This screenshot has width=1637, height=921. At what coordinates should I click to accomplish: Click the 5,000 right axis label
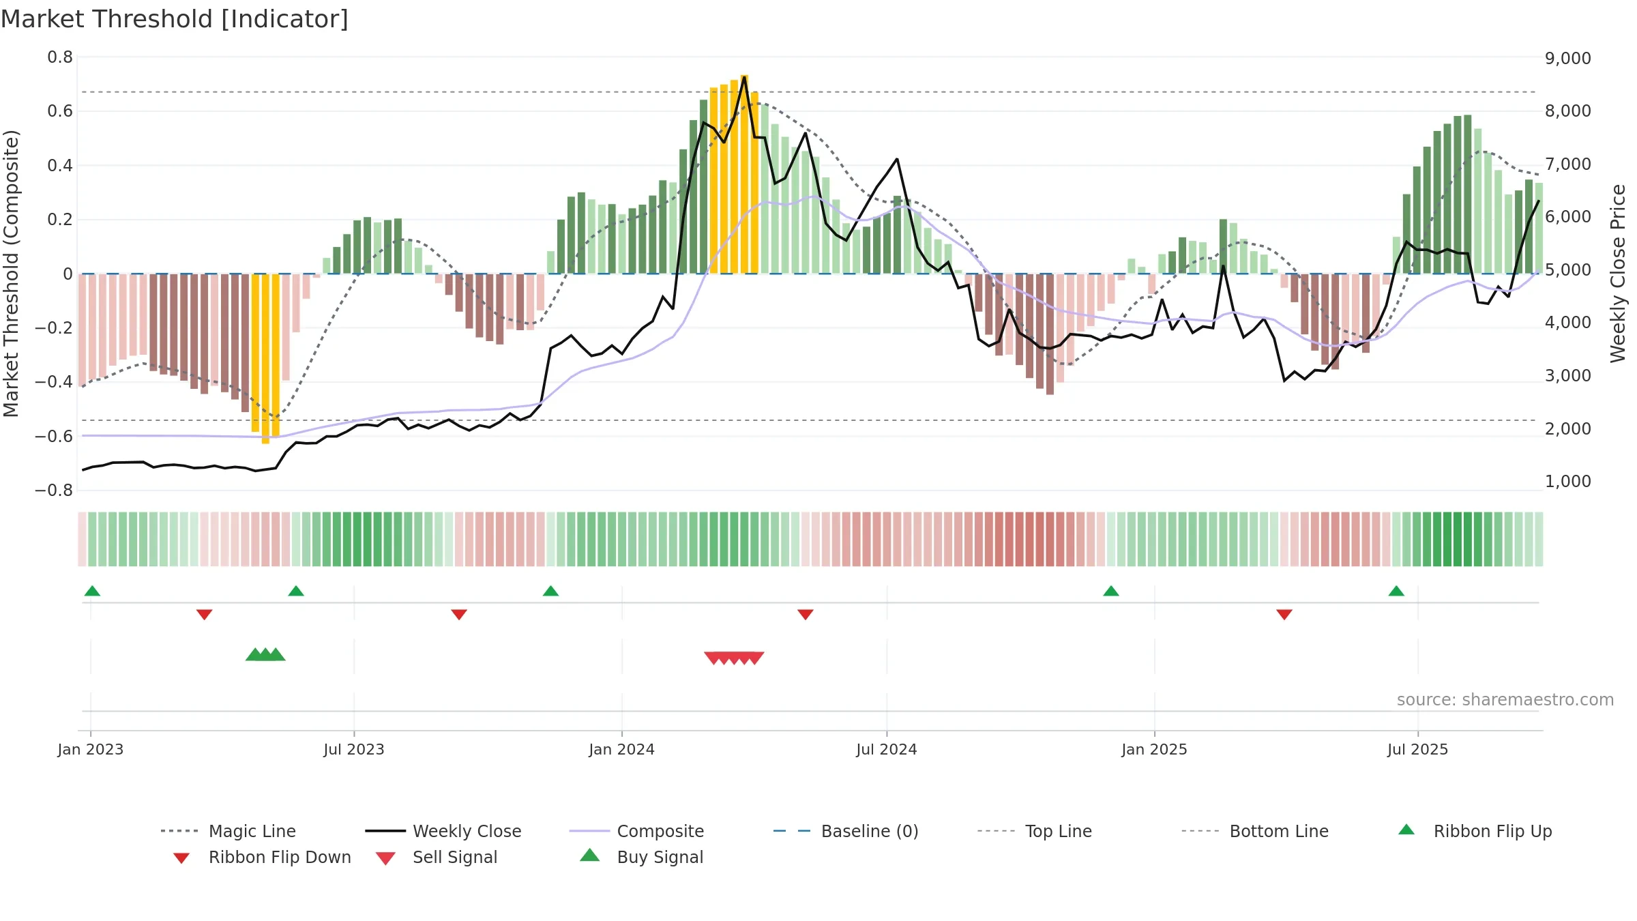point(1568,270)
